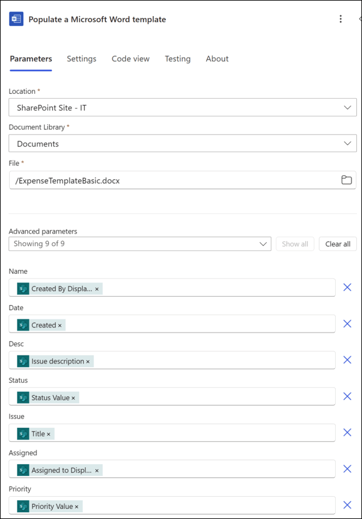Open the three-dot more options menu
This screenshot has width=362, height=519.
(340, 19)
